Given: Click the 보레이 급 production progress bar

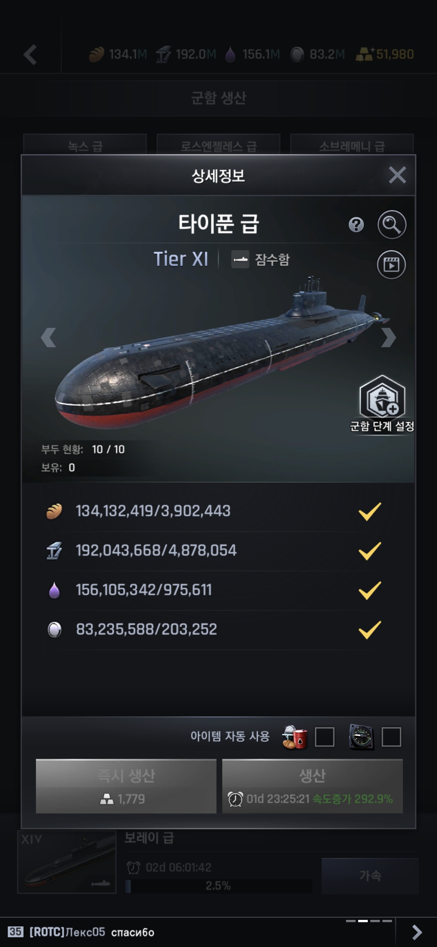Looking at the screenshot, I should point(218,886).
